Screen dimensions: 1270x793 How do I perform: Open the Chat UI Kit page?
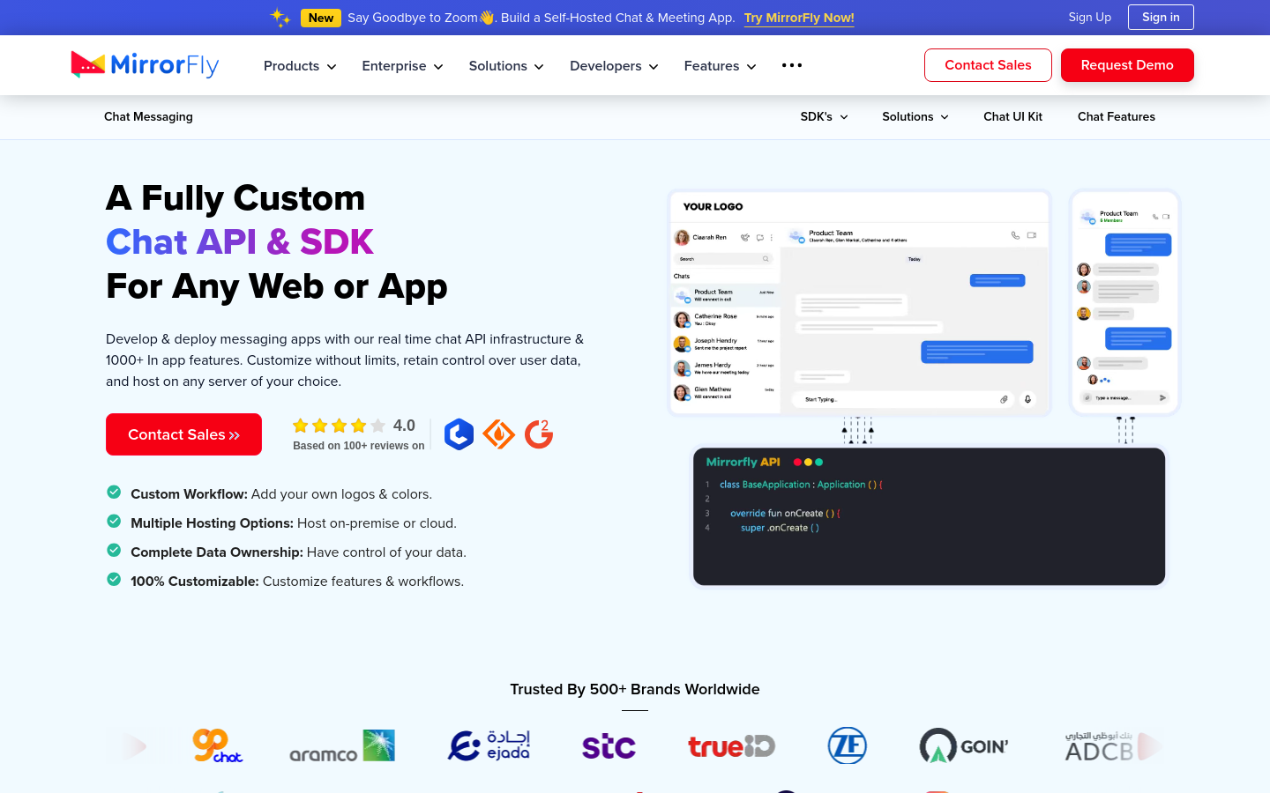(x=1012, y=116)
